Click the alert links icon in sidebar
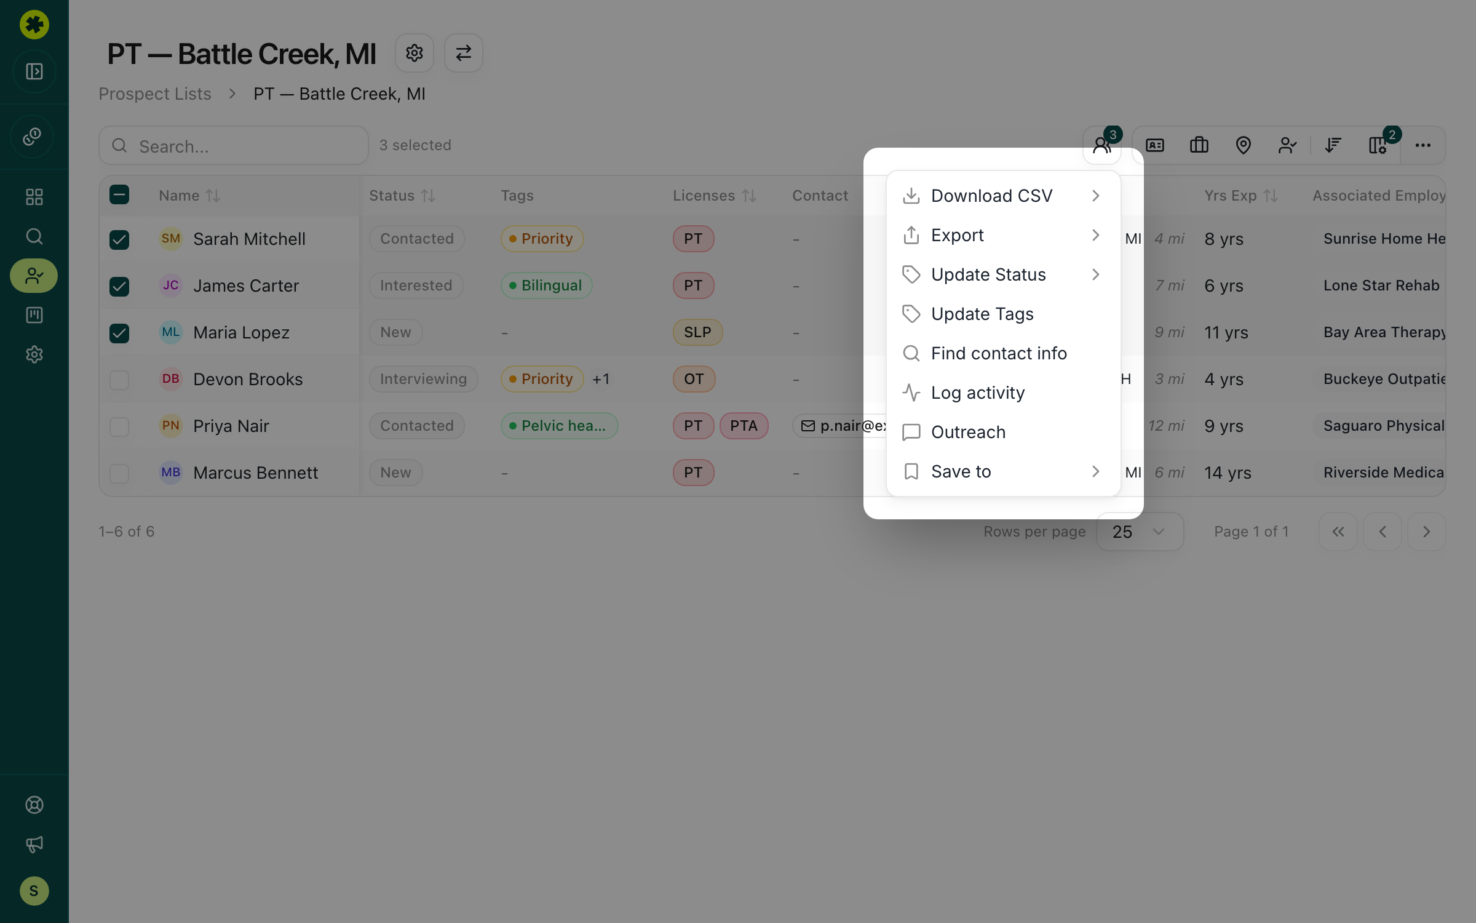 click(x=33, y=136)
